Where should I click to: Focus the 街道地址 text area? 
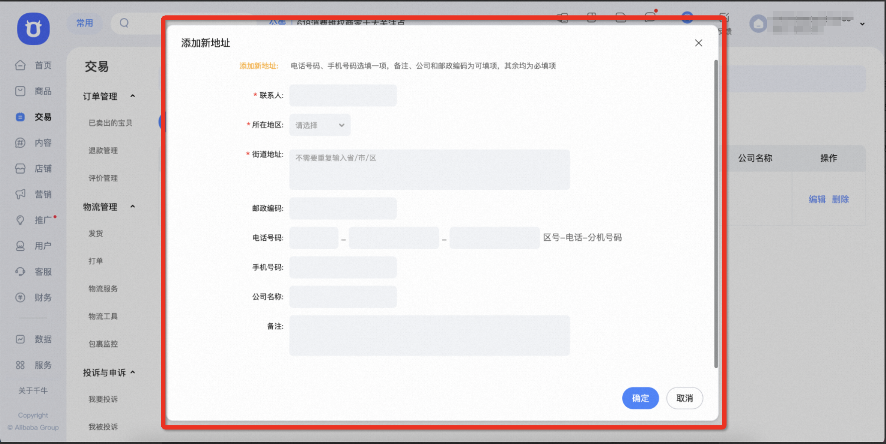point(430,170)
